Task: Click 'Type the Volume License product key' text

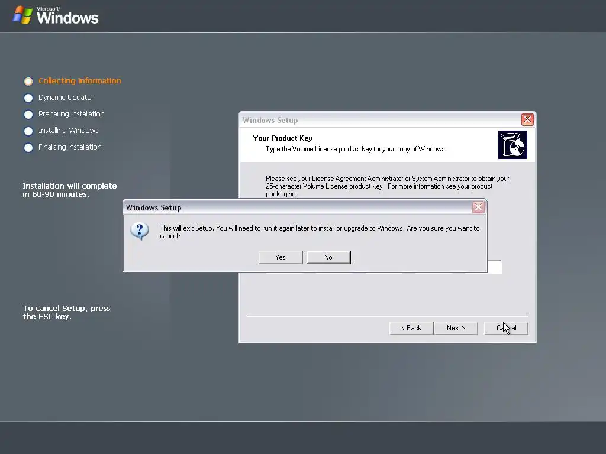Action: tap(356, 149)
